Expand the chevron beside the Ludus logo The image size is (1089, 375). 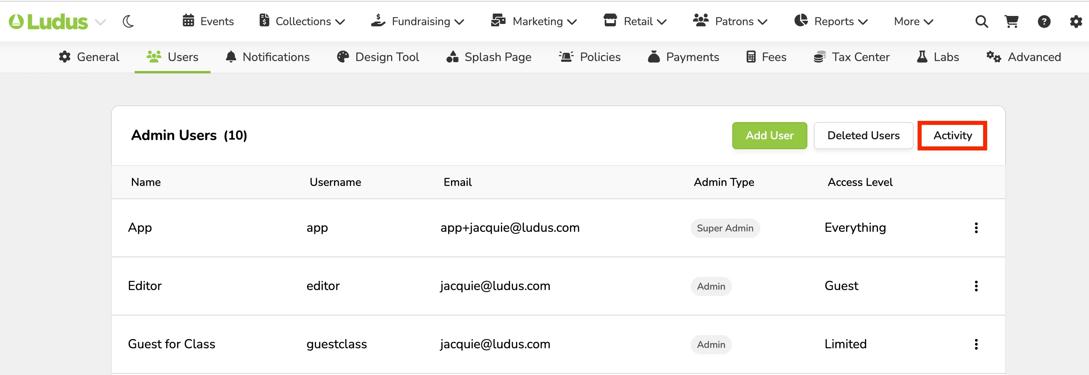100,22
